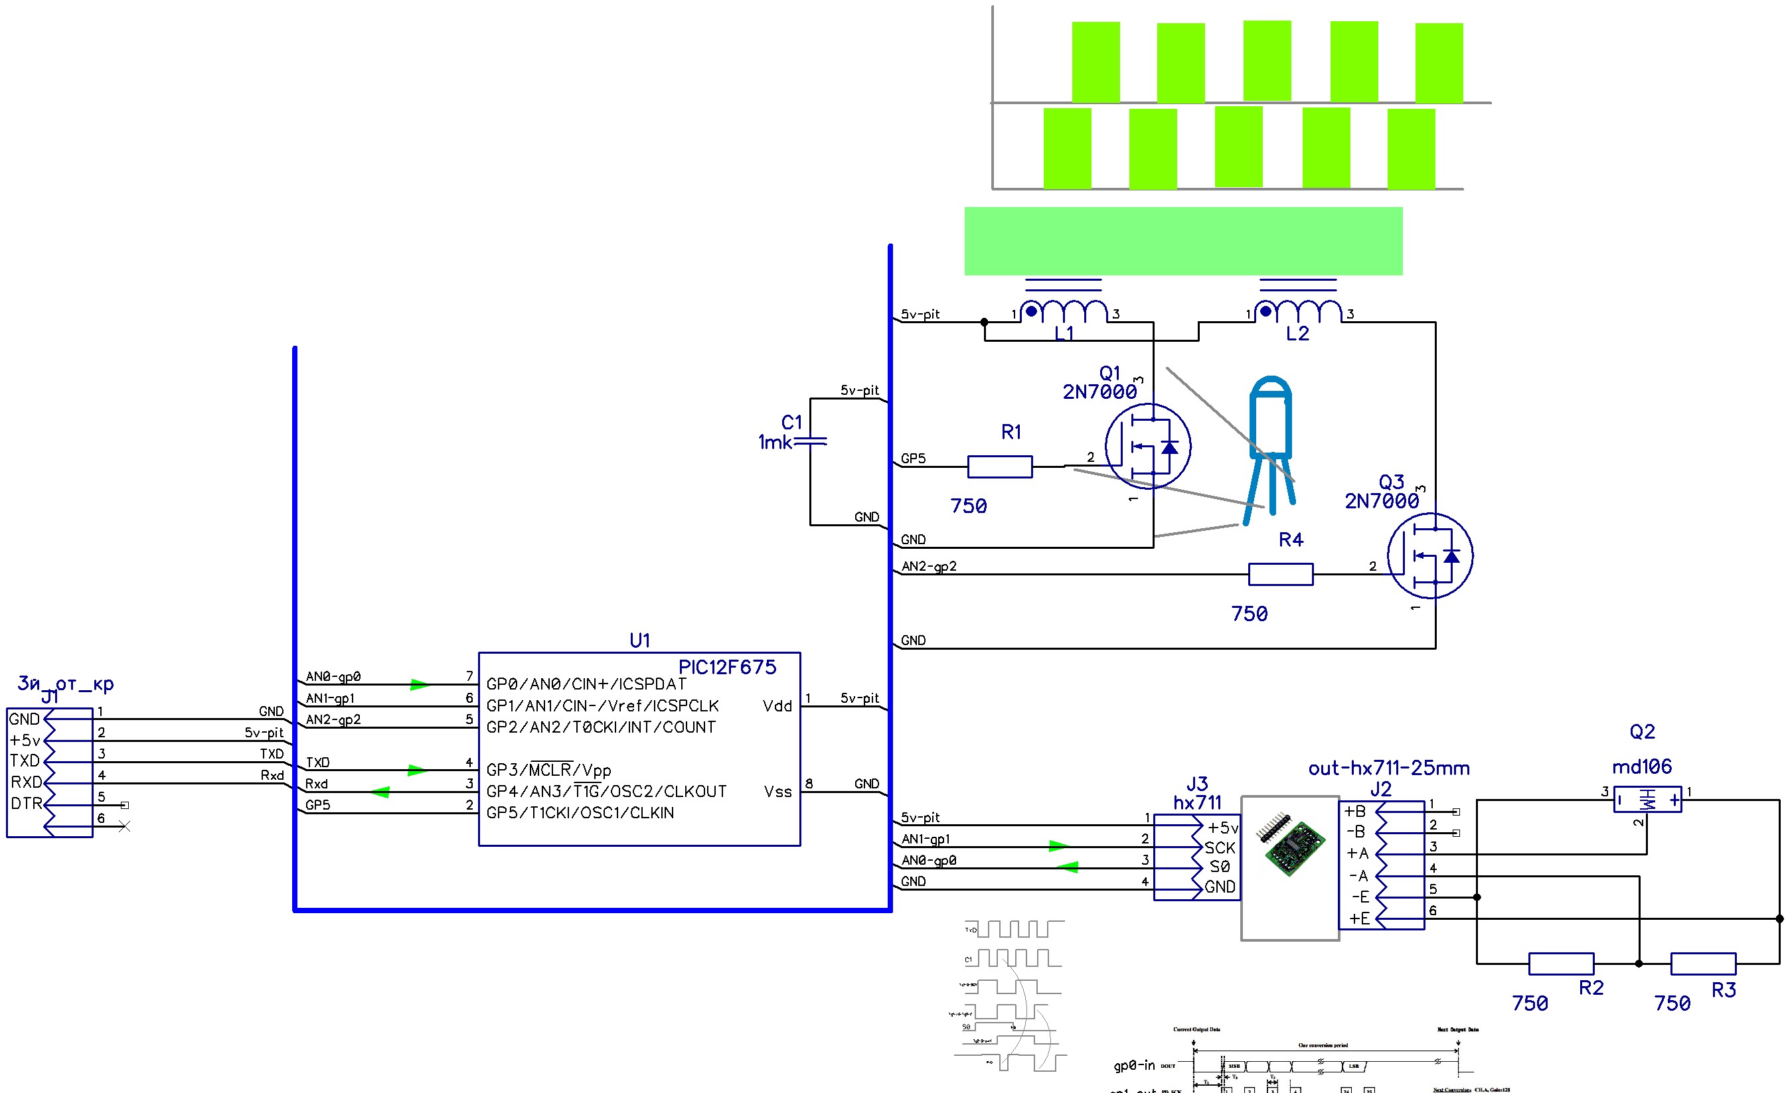Viewport: 1786px width, 1093px height.
Task: Click the GP5 net label before R1
Action: [x=914, y=459]
